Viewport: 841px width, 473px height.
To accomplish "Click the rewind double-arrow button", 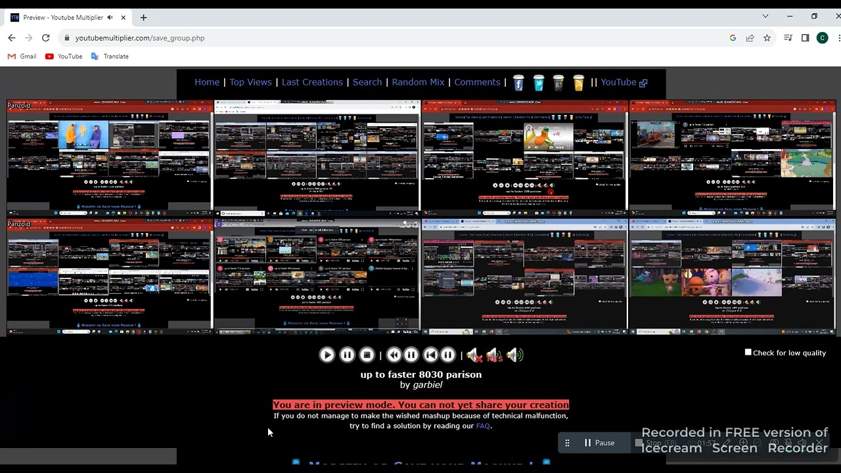I will pos(394,355).
